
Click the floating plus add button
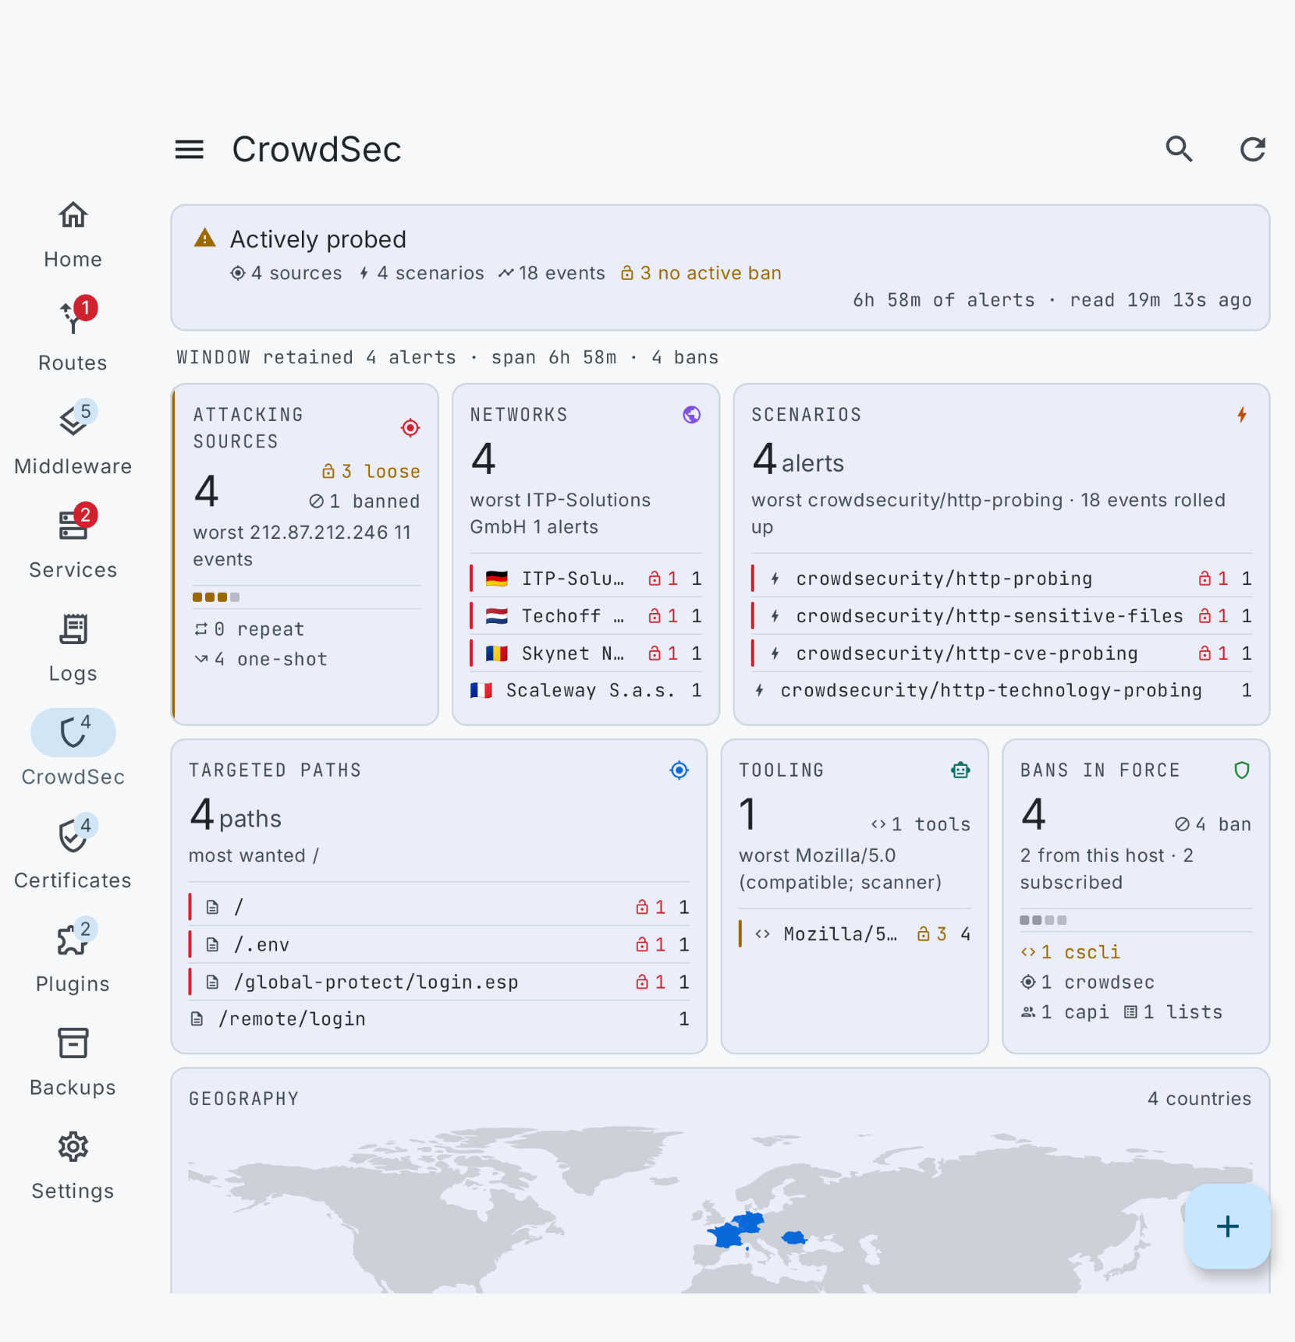[x=1227, y=1227]
